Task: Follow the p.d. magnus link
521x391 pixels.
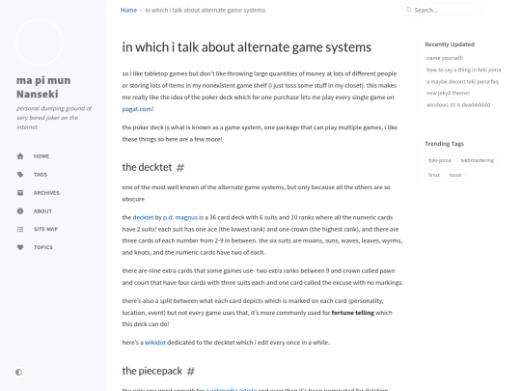Action: pyautogui.click(x=180, y=217)
